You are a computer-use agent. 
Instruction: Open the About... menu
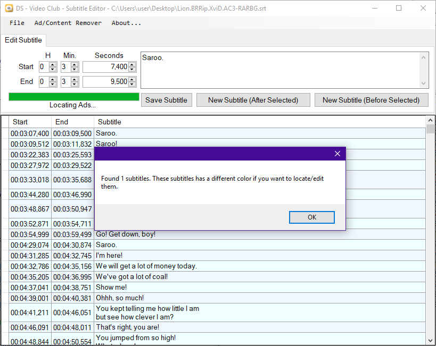pos(126,23)
